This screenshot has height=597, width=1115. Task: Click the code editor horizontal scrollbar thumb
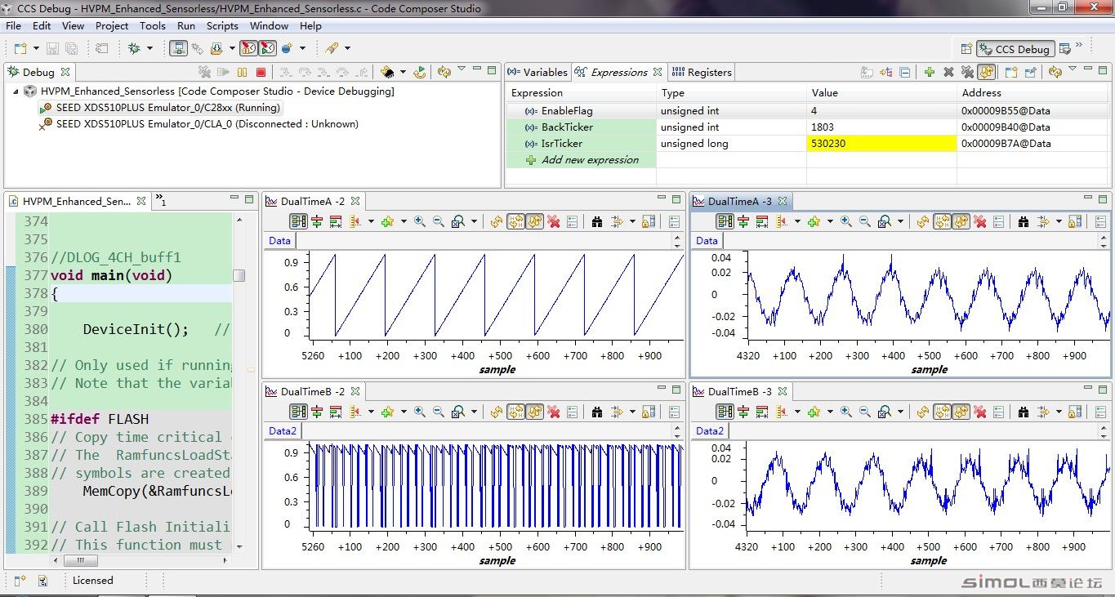click(x=81, y=560)
